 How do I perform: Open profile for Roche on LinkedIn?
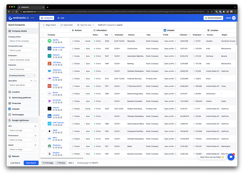pyautogui.click(x=170, y=94)
